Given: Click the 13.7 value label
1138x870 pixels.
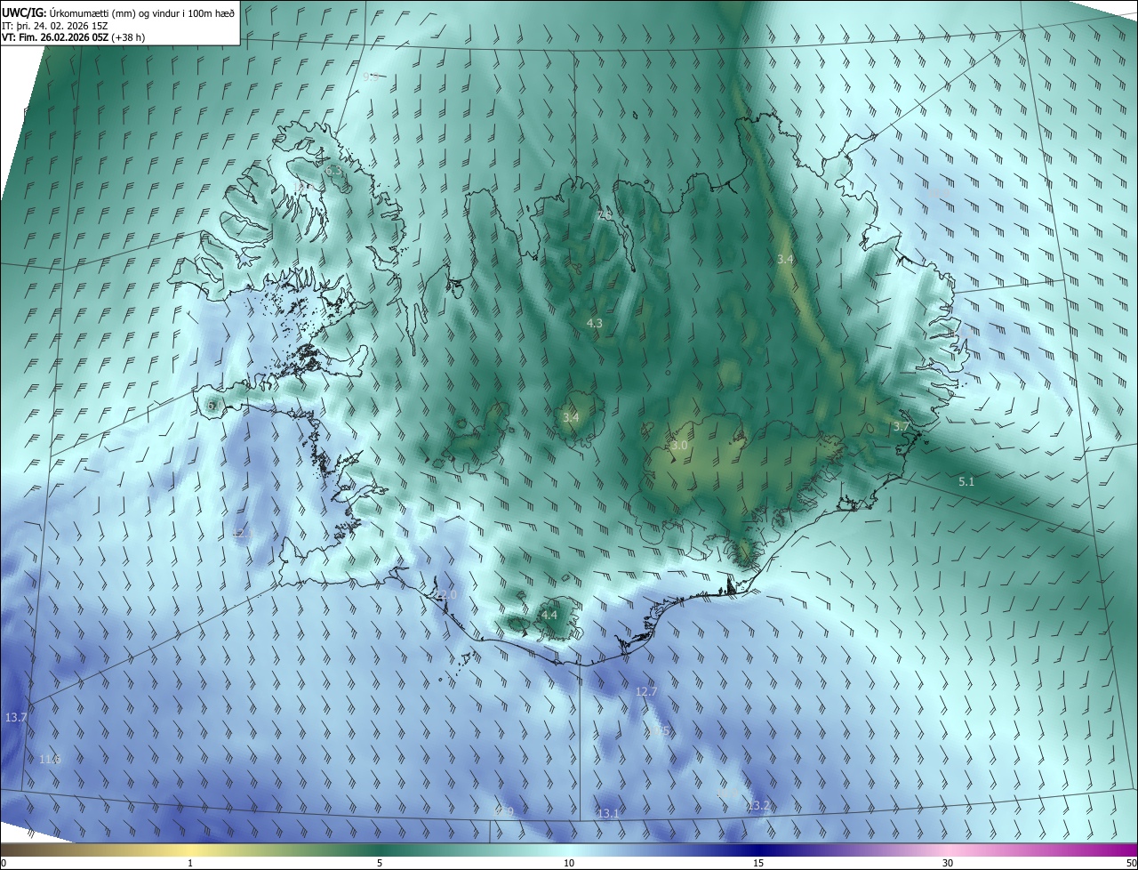Looking at the screenshot, I should pos(16,718).
